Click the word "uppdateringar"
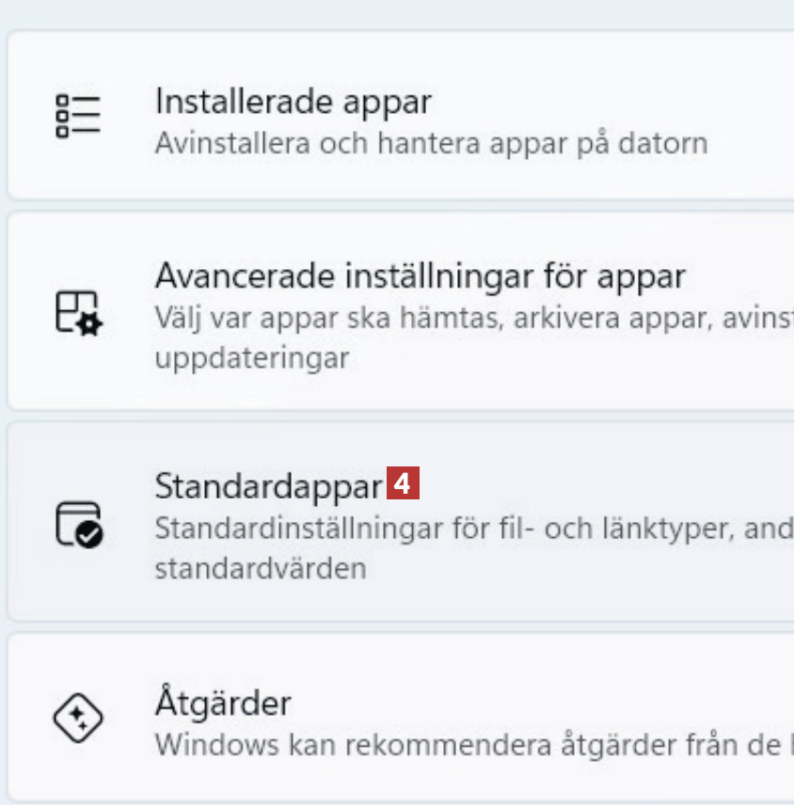This screenshot has width=794, height=805. click(x=252, y=358)
